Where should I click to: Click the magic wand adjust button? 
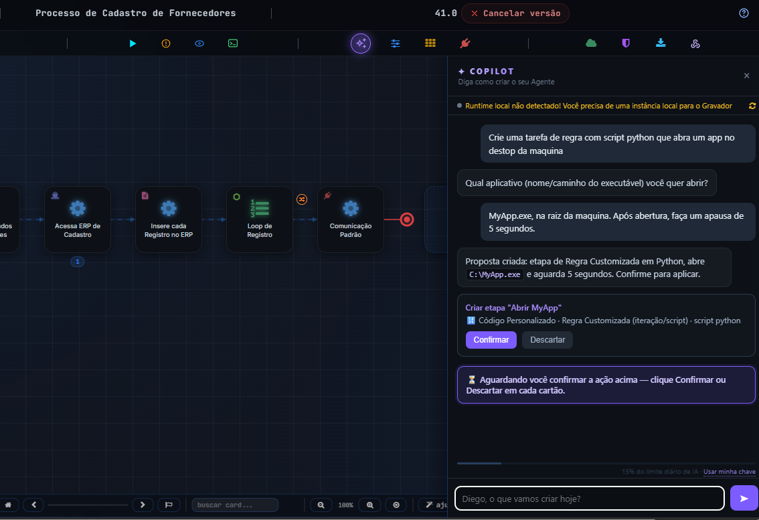434,505
